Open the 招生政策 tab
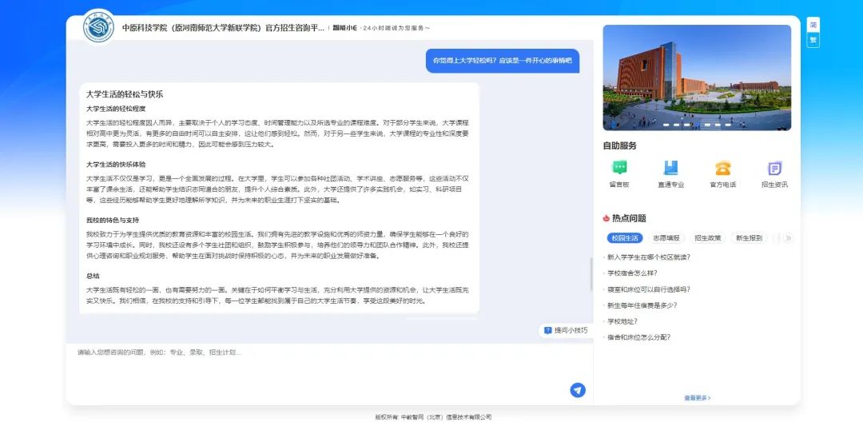This screenshot has height=430, width=863. pos(707,238)
